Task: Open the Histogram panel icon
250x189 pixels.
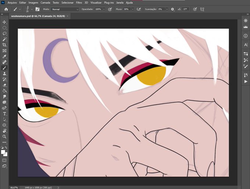Action: tap(246, 27)
